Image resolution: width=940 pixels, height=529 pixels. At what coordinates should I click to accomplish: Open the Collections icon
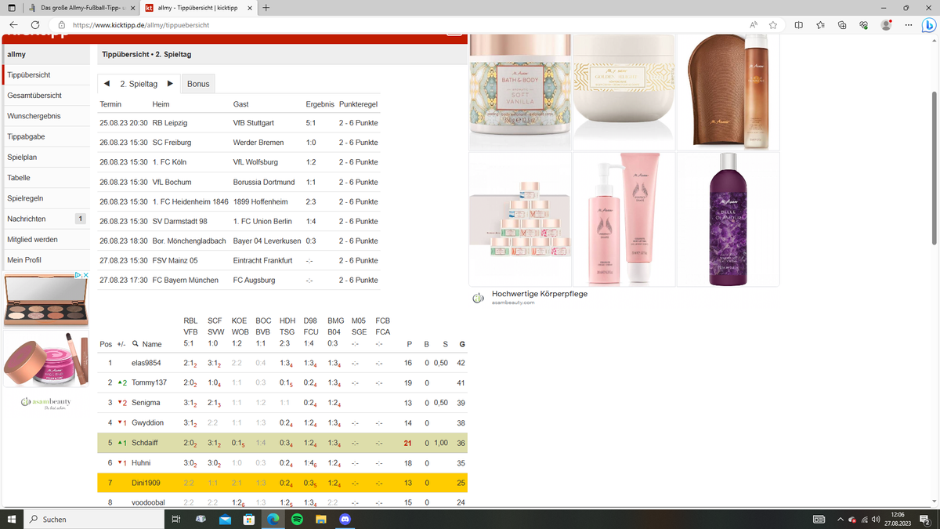click(x=842, y=25)
